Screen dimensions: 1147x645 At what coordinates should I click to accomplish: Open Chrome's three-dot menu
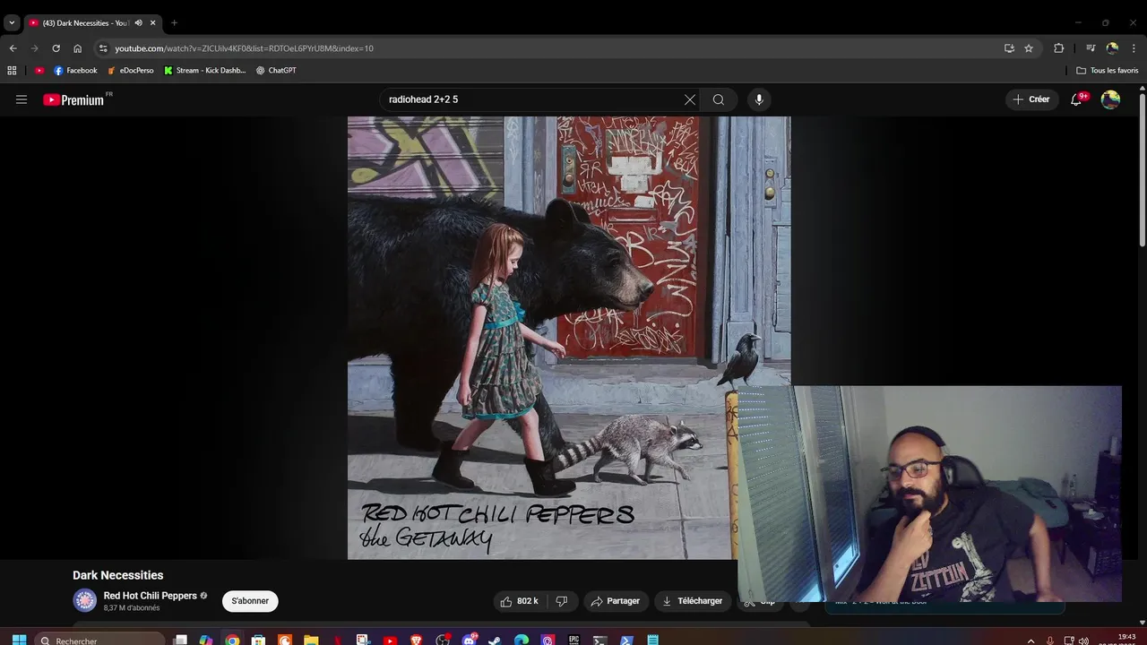(x=1134, y=48)
